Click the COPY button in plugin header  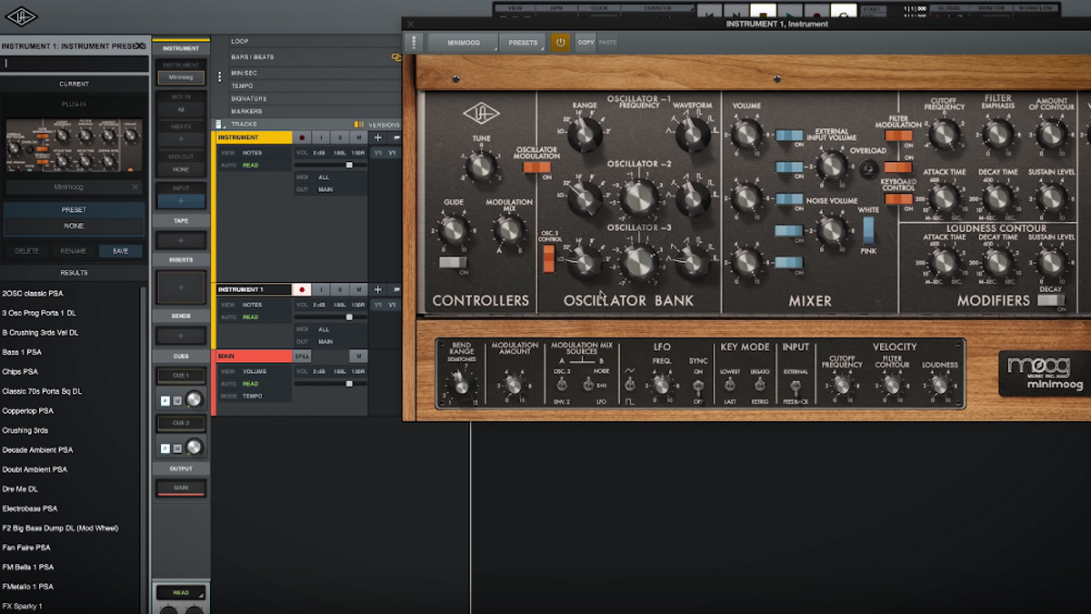(x=586, y=43)
